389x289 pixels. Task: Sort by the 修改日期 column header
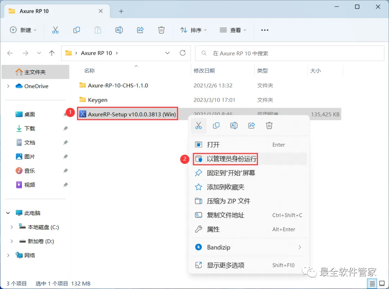pos(204,70)
